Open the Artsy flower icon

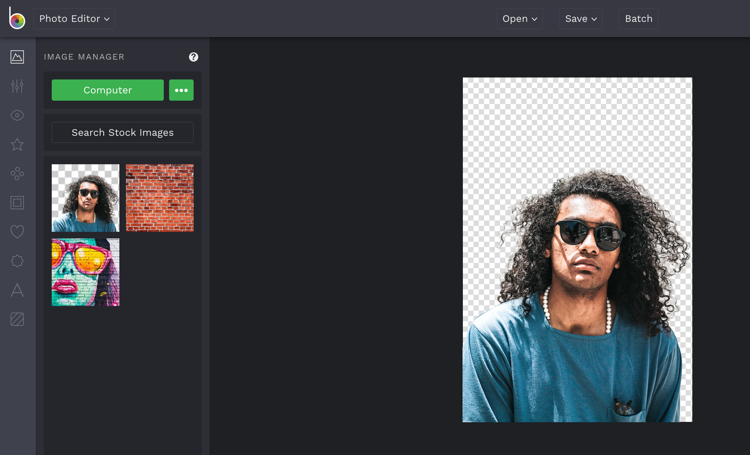(17, 174)
